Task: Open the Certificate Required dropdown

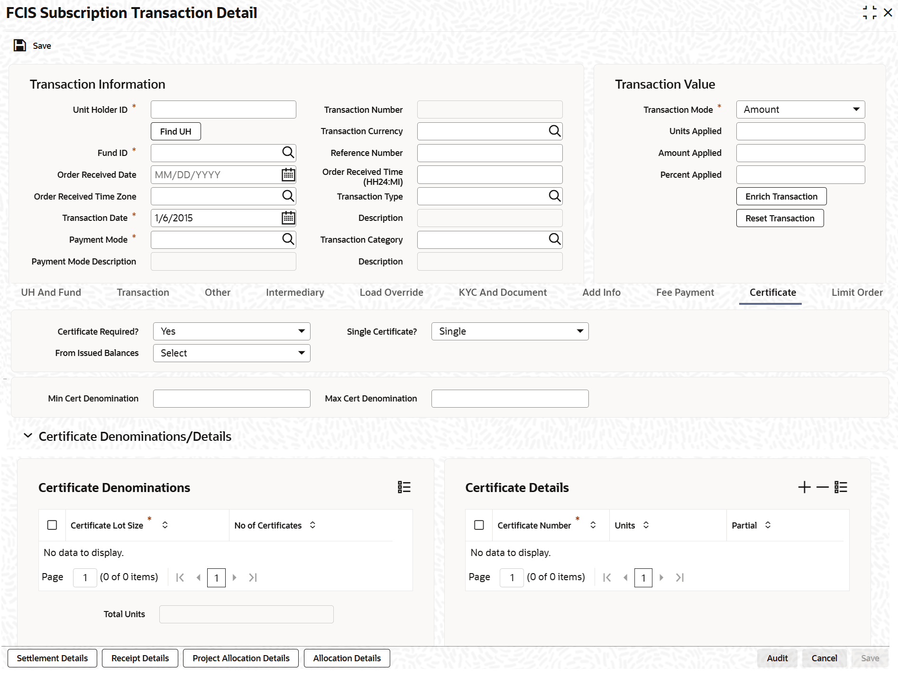Action: pos(231,331)
